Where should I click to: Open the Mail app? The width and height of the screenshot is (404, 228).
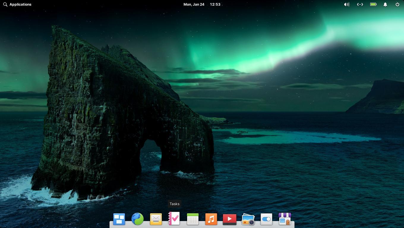[x=156, y=219]
